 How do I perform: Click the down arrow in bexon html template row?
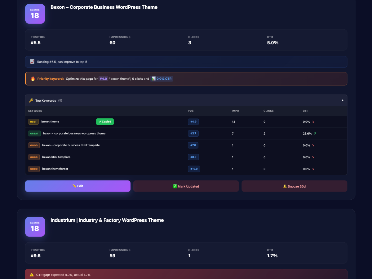[x=313, y=157]
